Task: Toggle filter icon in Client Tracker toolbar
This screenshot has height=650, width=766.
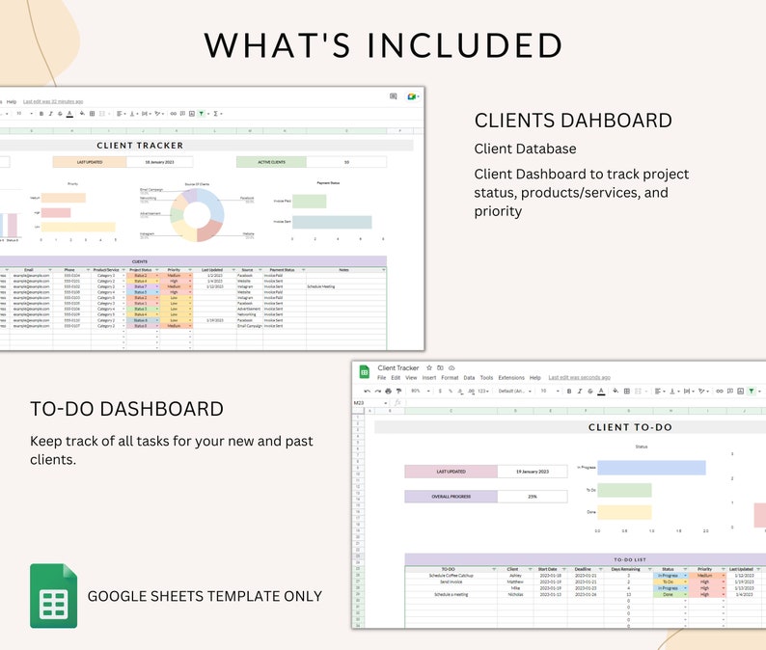Action: tap(202, 114)
